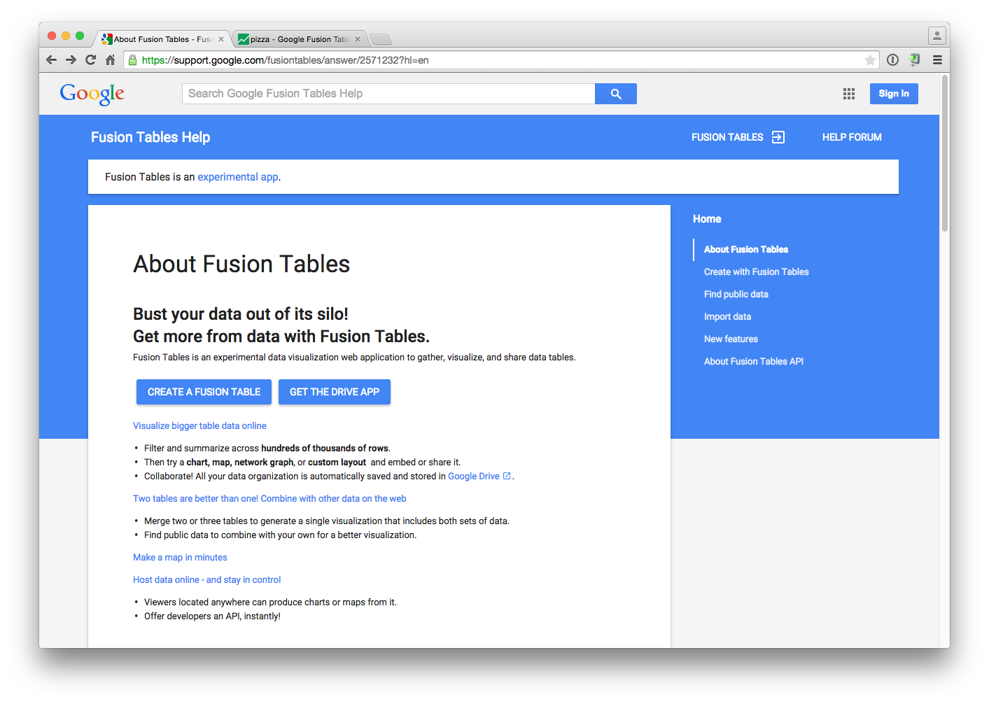Follow the Google Drive link

tap(474, 476)
